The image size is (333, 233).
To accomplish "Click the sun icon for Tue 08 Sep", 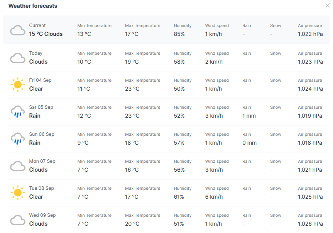I will coord(18,192).
